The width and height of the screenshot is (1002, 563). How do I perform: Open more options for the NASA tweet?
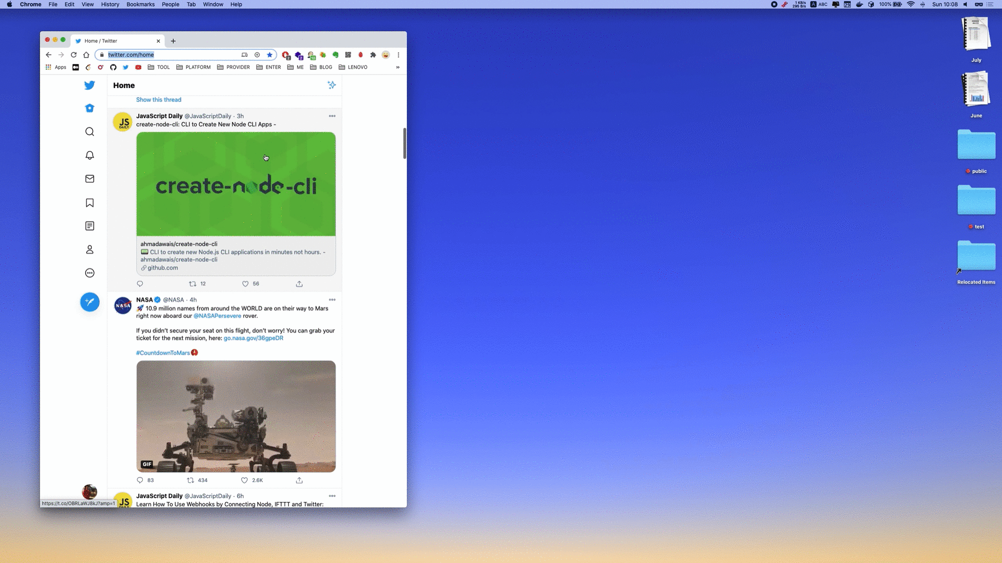[x=332, y=300]
